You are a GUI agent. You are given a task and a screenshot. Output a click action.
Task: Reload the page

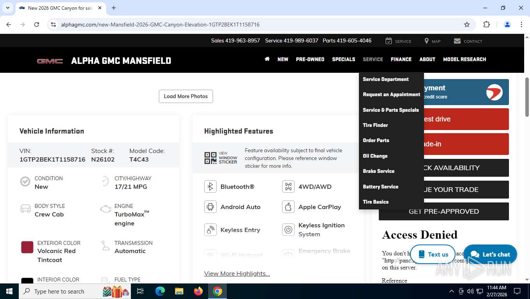37,25
